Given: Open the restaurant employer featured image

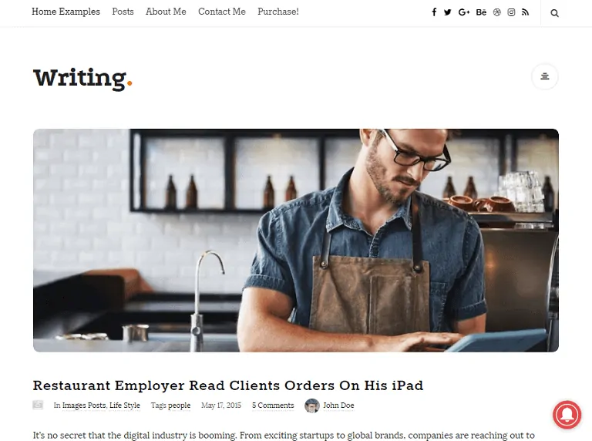Looking at the screenshot, I should click(x=296, y=241).
